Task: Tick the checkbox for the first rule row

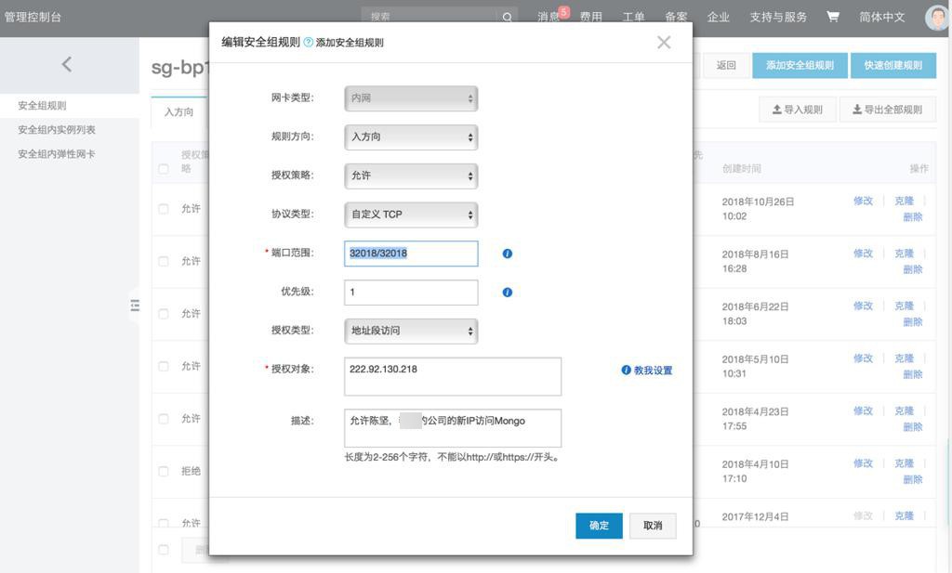Action: pyautogui.click(x=164, y=209)
